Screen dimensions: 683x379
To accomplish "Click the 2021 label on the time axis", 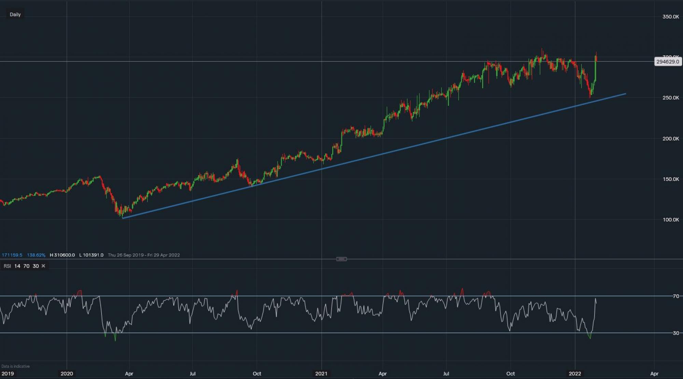I will click(322, 374).
